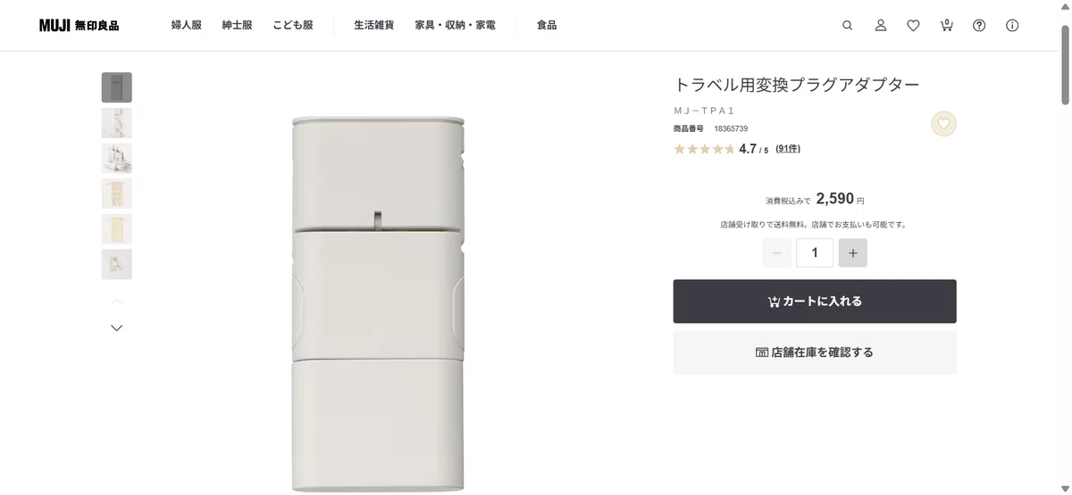Click the 店舗在庫を確認する button
Viewport: 1072px width, 495px height.
[x=815, y=352]
